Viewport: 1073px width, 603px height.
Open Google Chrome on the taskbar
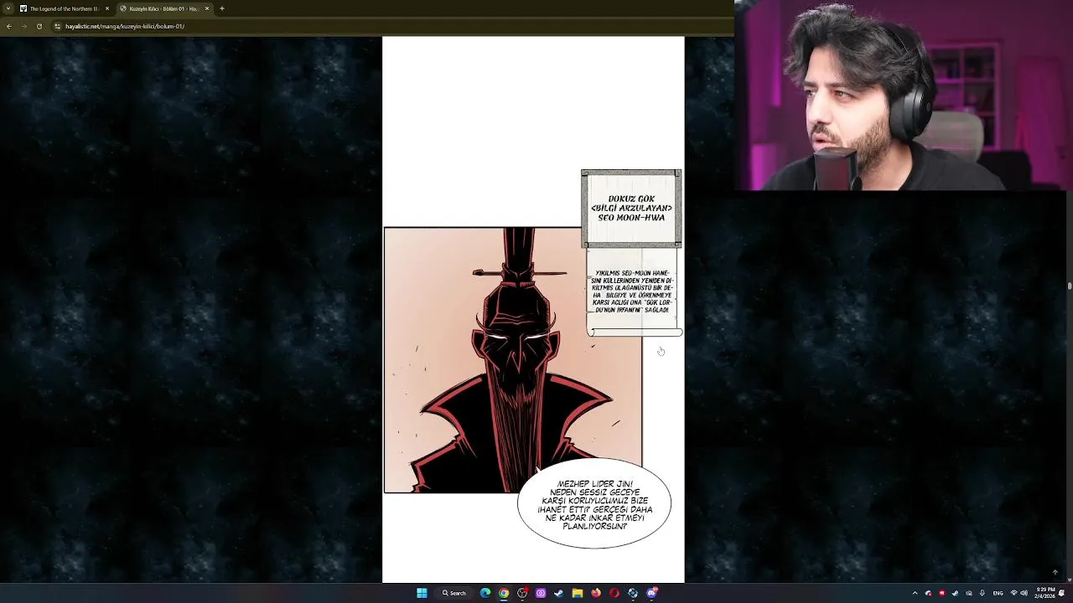(504, 593)
